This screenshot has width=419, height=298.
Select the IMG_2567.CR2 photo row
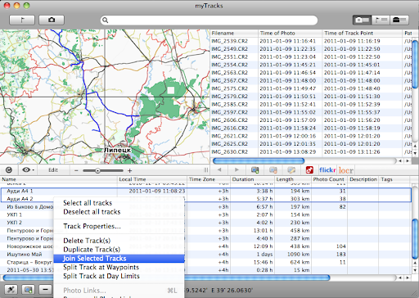[311, 80]
